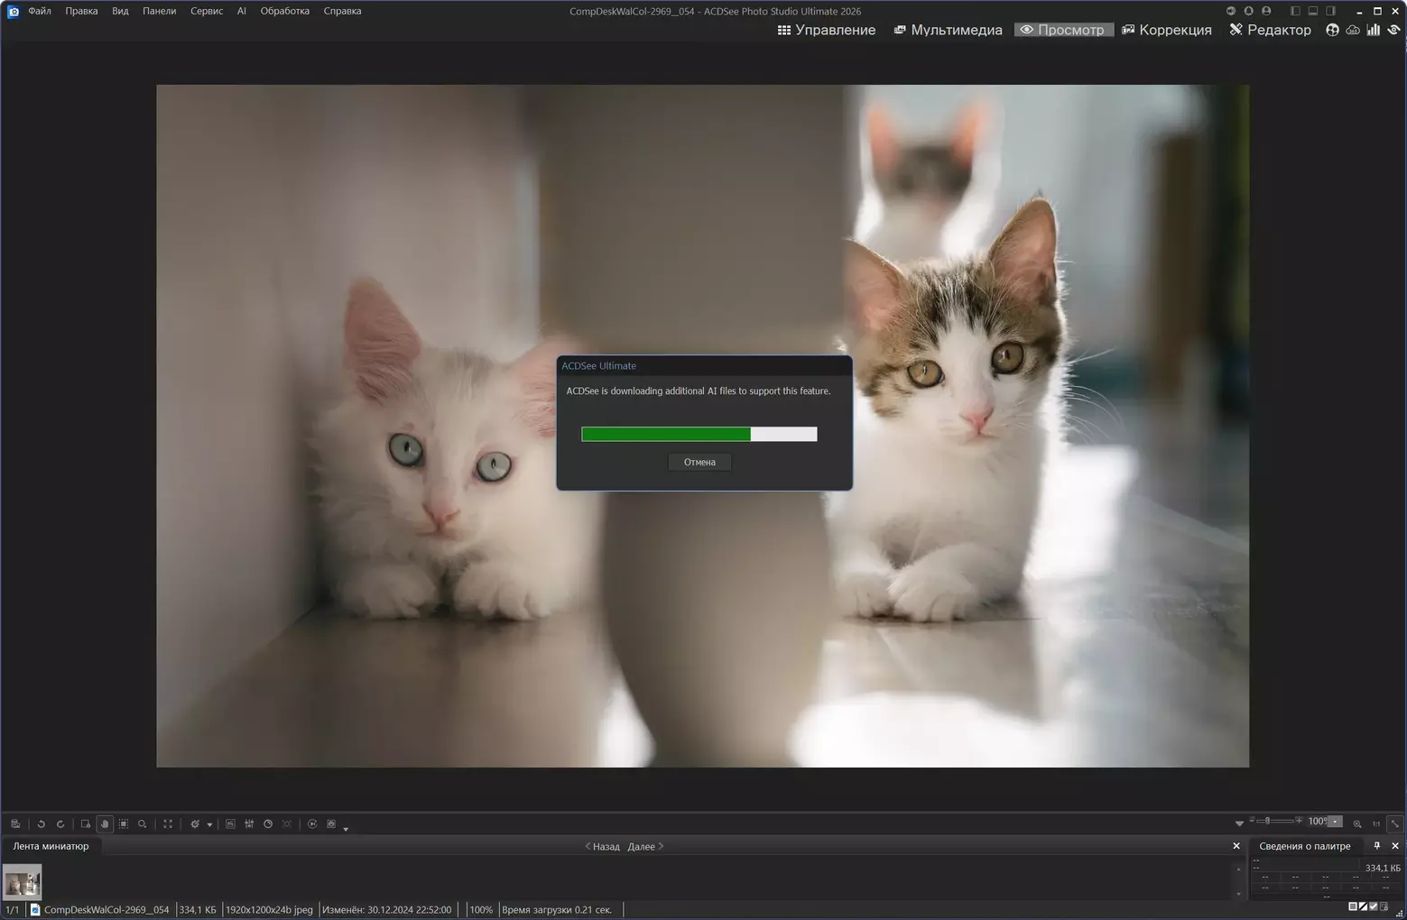Open the Обработка menu
1407x920 pixels.
284,11
